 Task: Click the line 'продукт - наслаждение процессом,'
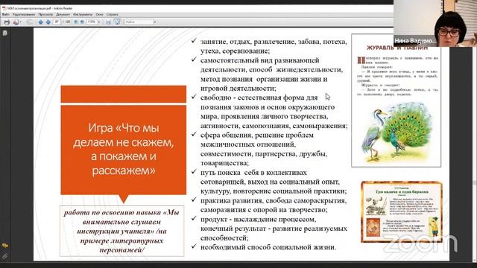click(258, 219)
